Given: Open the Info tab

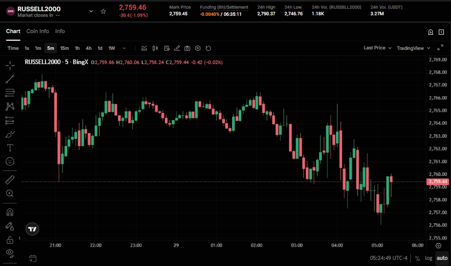Looking at the screenshot, I should click(x=60, y=31).
